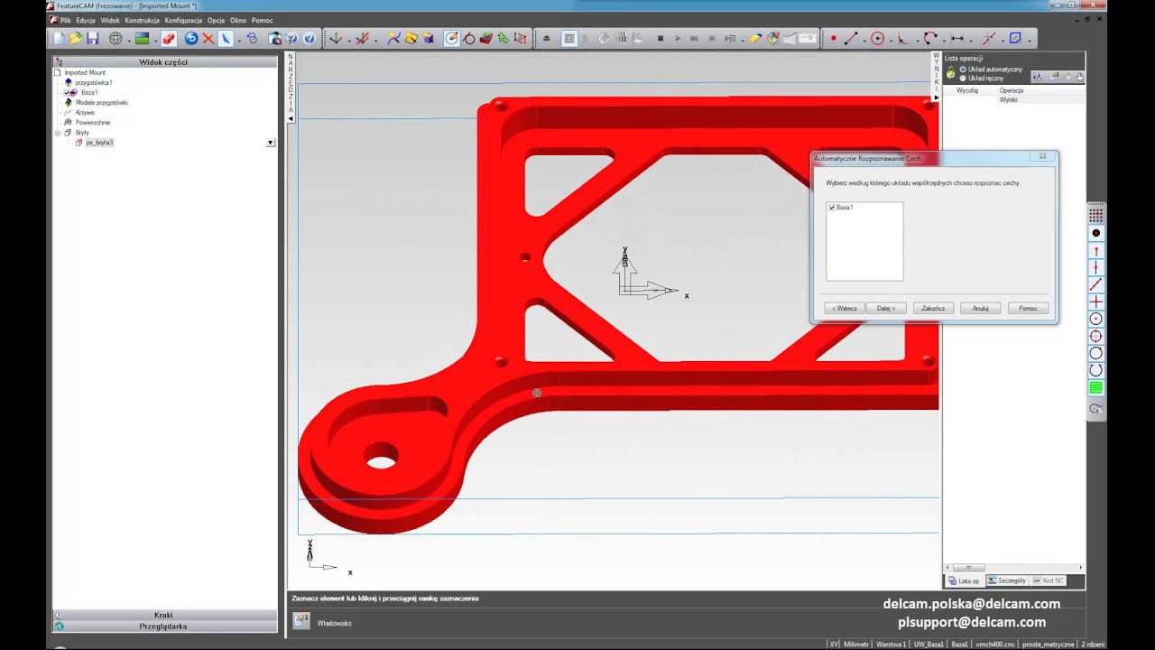Screen dimensions: 1155x650
Task: Toggle the Baza1 checkbox in the dialog
Action: tap(832, 208)
